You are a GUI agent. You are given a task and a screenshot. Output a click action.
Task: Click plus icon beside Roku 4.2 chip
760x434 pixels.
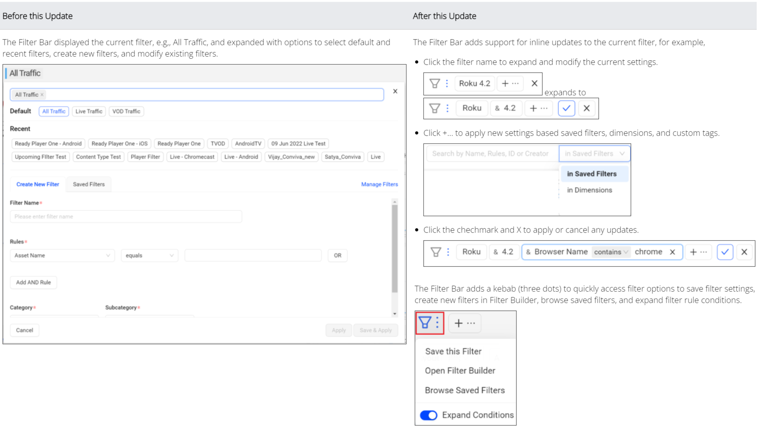pyautogui.click(x=505, y=83)
